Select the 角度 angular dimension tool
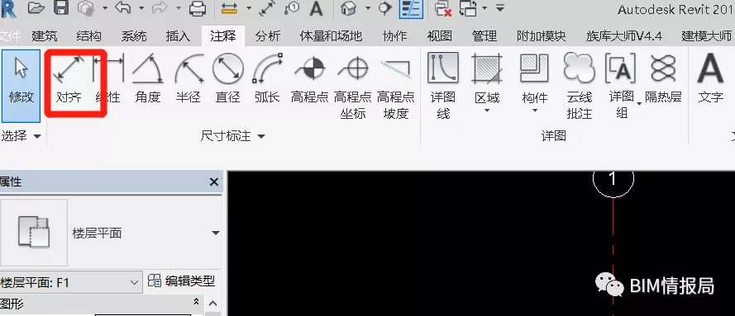 click(x=148, y=79)
